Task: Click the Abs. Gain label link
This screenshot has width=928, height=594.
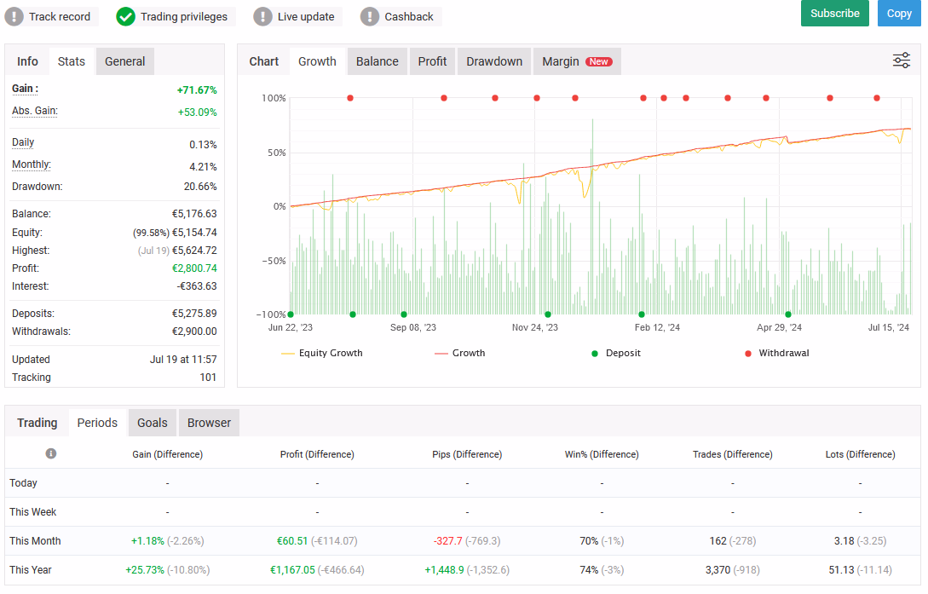Action: (x=35, y=112)
